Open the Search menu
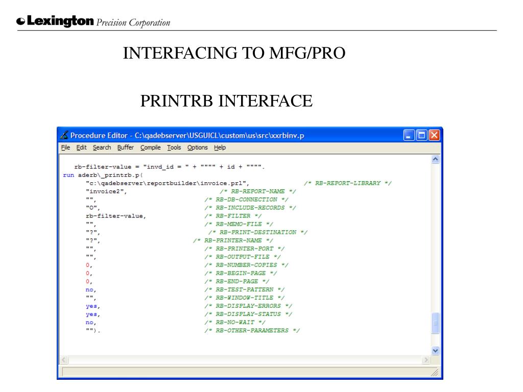Image resolution: width=523 pixels, height=392 pixels. click(x=102, y=148)
